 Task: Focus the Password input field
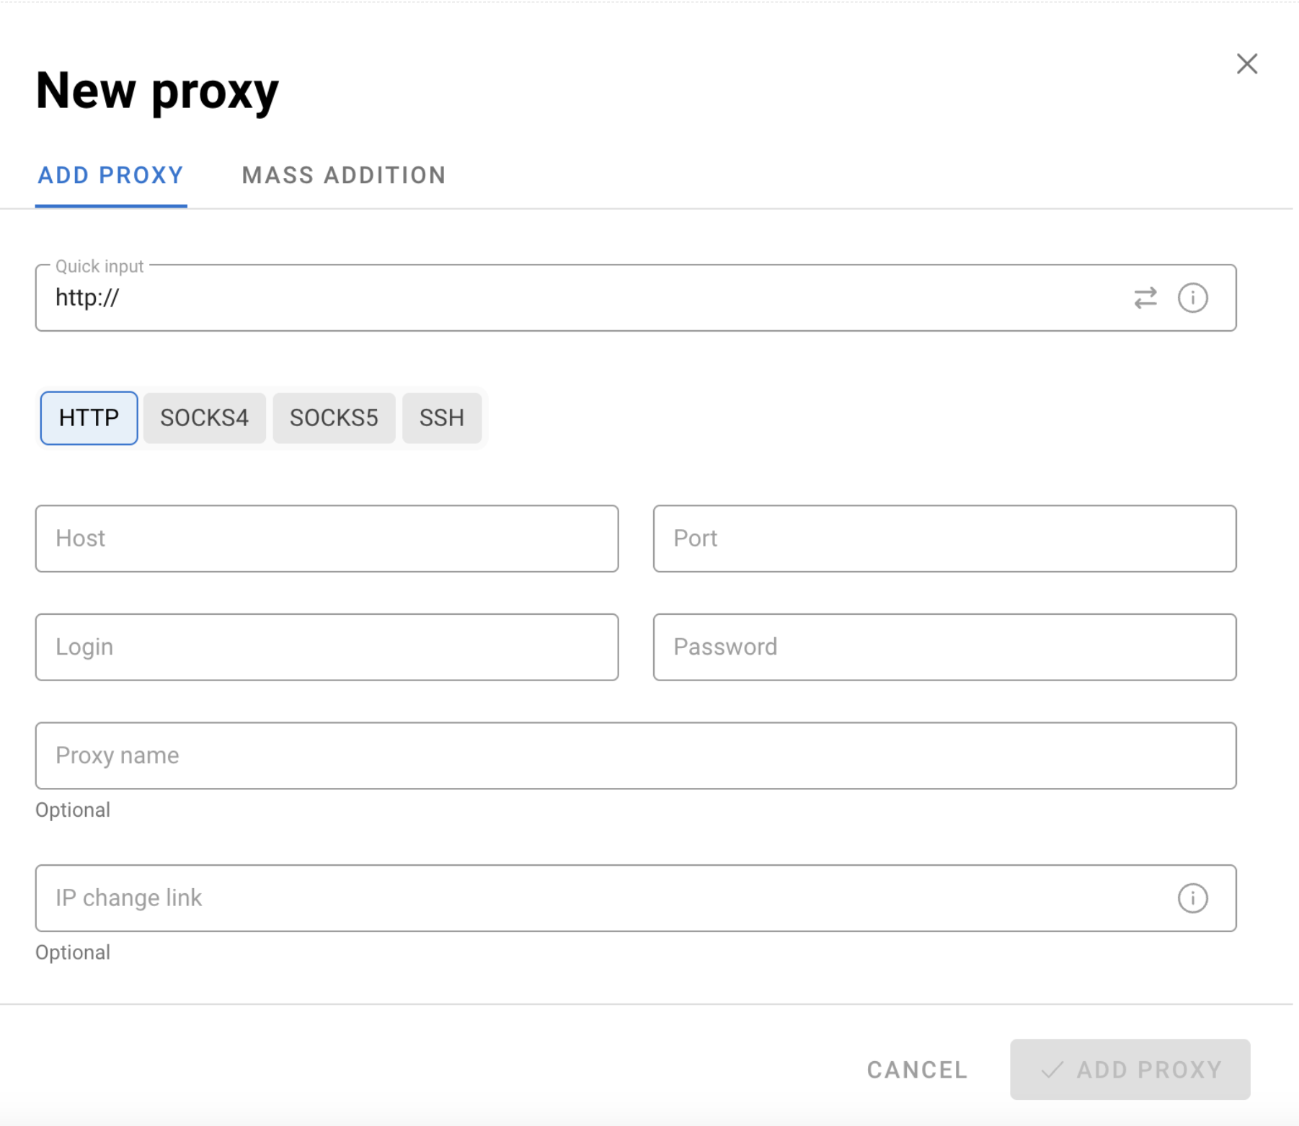[944, 647]
